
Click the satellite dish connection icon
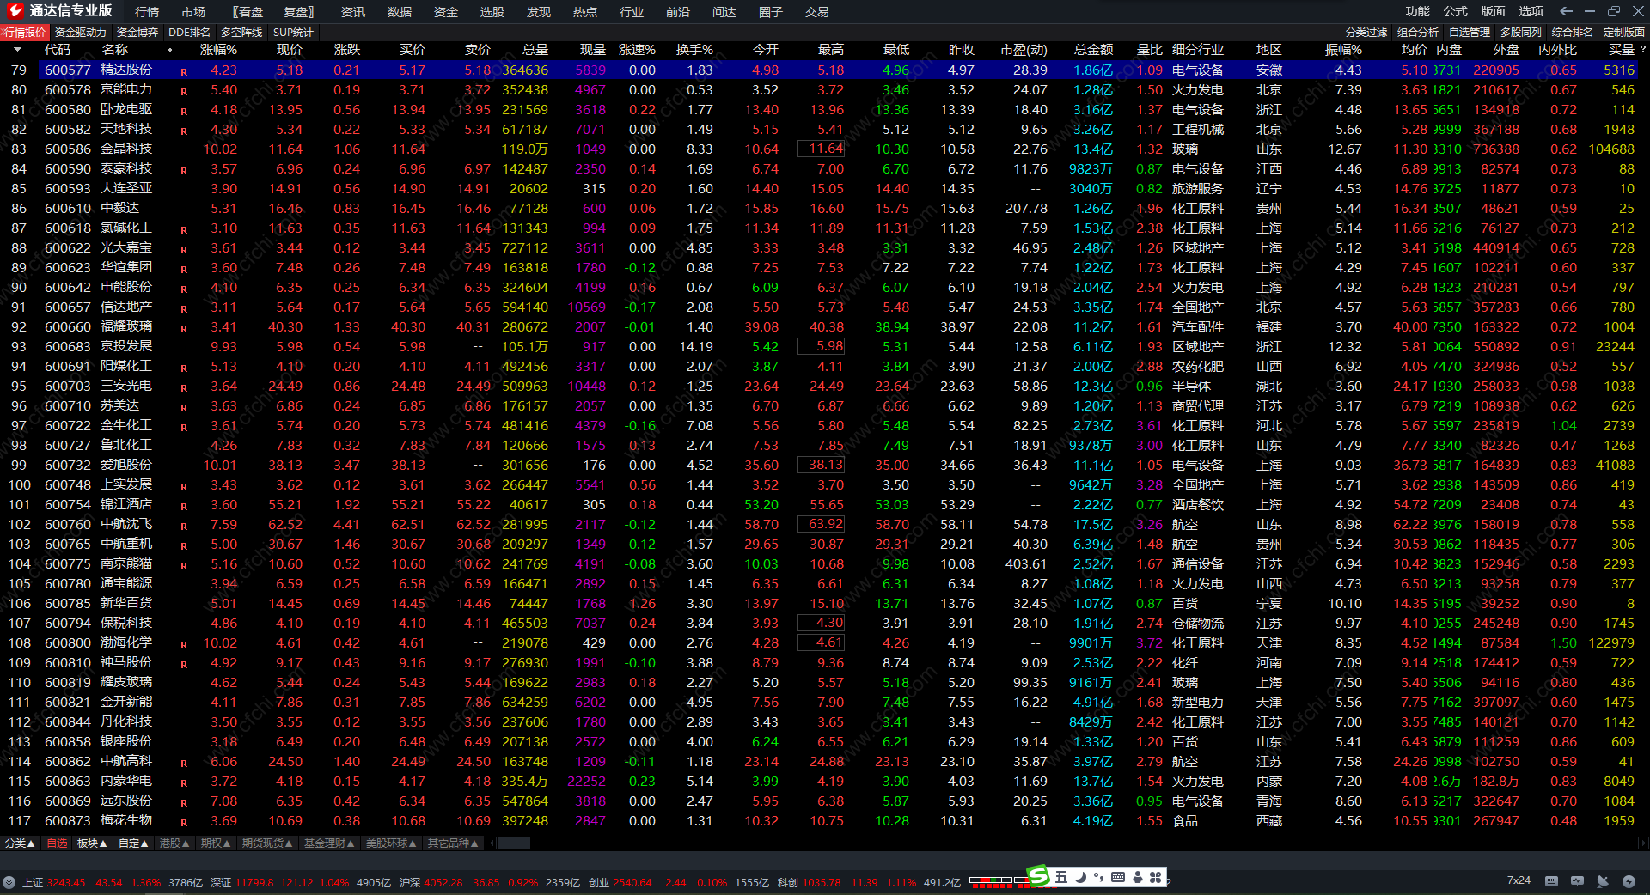pyautogui.click(x=1603, y=881)
